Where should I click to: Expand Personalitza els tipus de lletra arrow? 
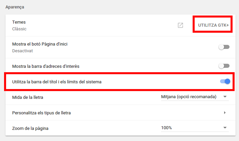(x=225, y=113)
